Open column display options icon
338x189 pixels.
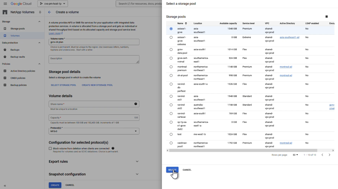(x=327, y=16)
